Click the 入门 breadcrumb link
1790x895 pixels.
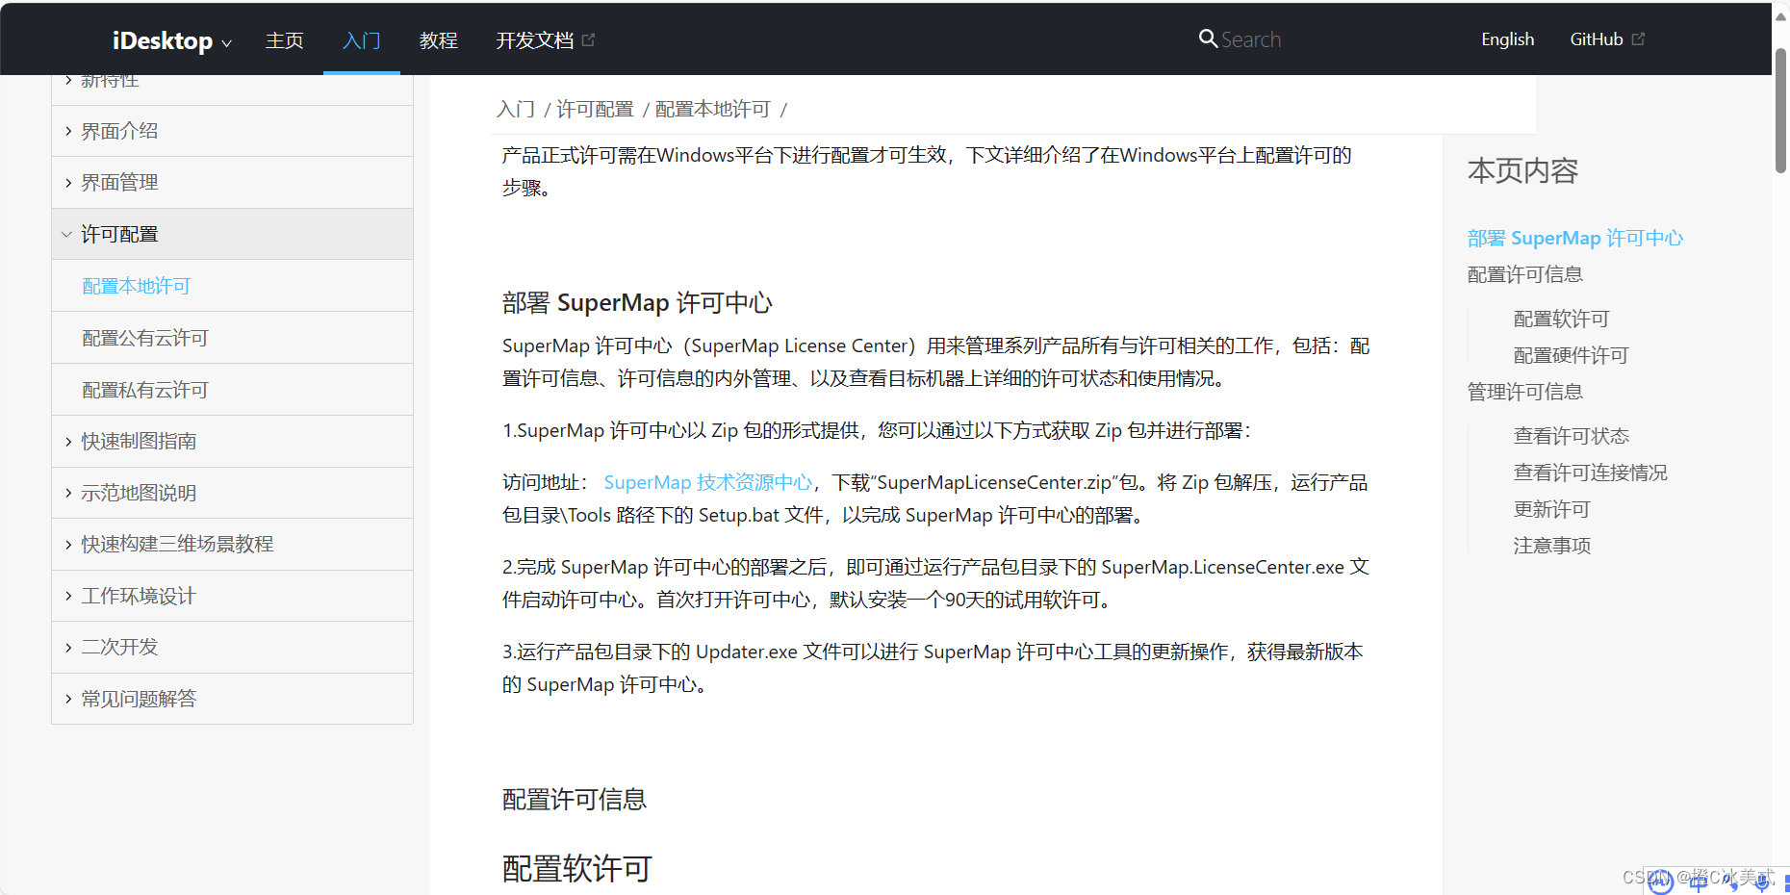516,109
